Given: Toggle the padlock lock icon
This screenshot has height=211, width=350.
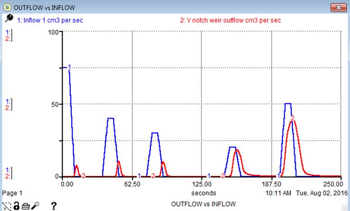Looking at the screenshot, I should [x=16, y=206].
